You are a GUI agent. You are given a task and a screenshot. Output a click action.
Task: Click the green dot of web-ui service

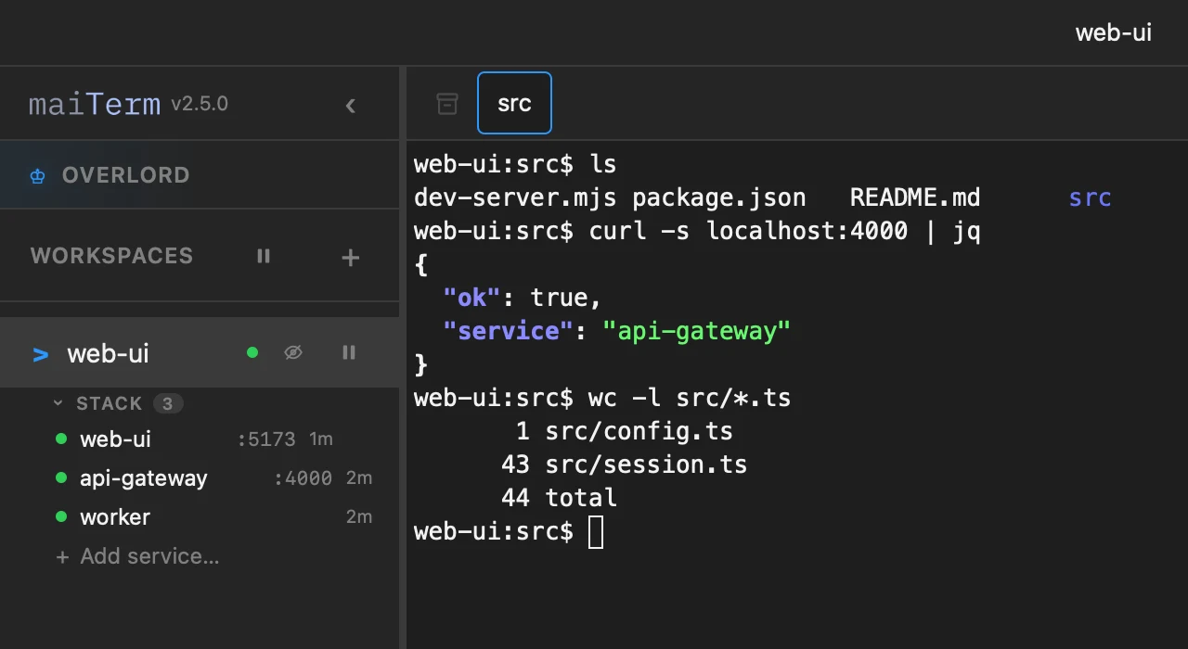pos(61,439)
